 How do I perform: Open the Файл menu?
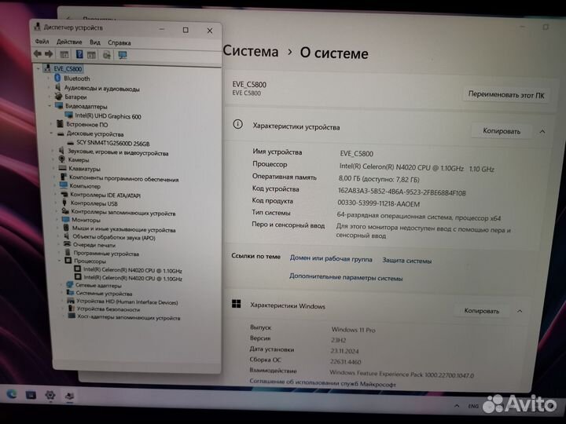42,42
